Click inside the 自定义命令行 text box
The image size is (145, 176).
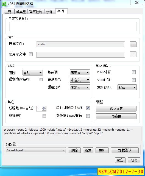[x=73, y=27]
